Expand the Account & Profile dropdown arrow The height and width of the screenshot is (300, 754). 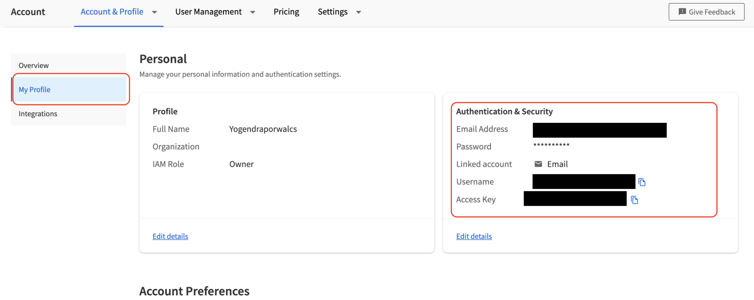tap(155, 12)
